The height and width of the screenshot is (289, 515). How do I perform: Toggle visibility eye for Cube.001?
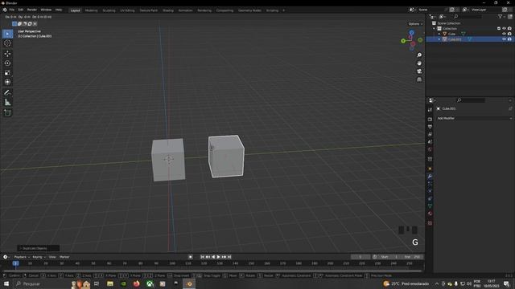tap(505, 39)
